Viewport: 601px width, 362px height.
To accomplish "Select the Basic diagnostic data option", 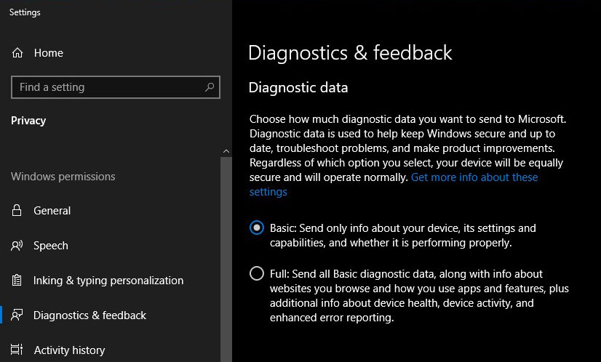I will click(x=256, y=228).
